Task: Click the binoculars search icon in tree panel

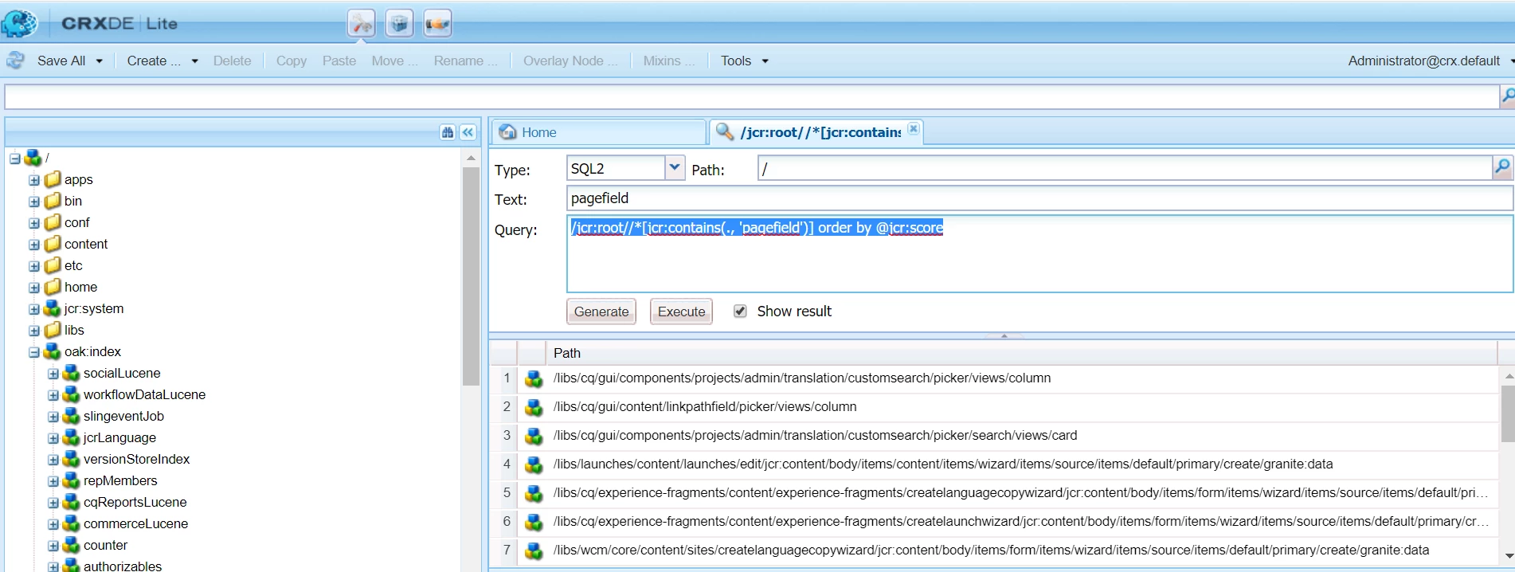Action: pos(448,132)
